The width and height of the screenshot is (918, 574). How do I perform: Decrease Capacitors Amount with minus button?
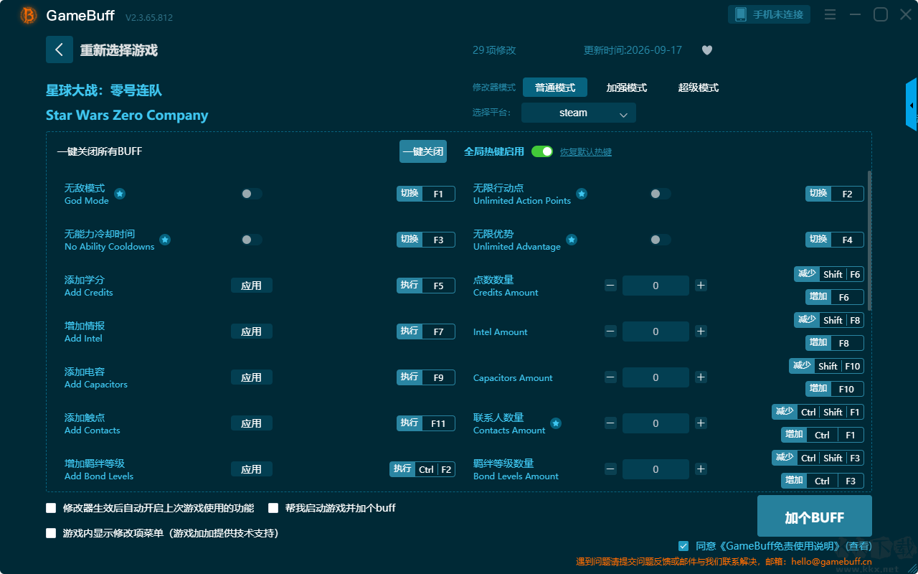point(610,377)
